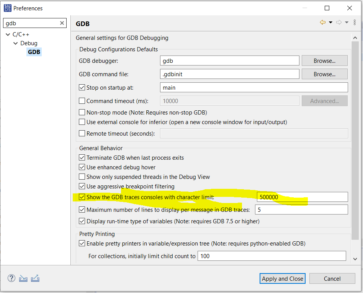The width and height of the screenshot is (363, 293).
Task: Open the view menu via three-dots icon
Action: (x=354, y=22)
